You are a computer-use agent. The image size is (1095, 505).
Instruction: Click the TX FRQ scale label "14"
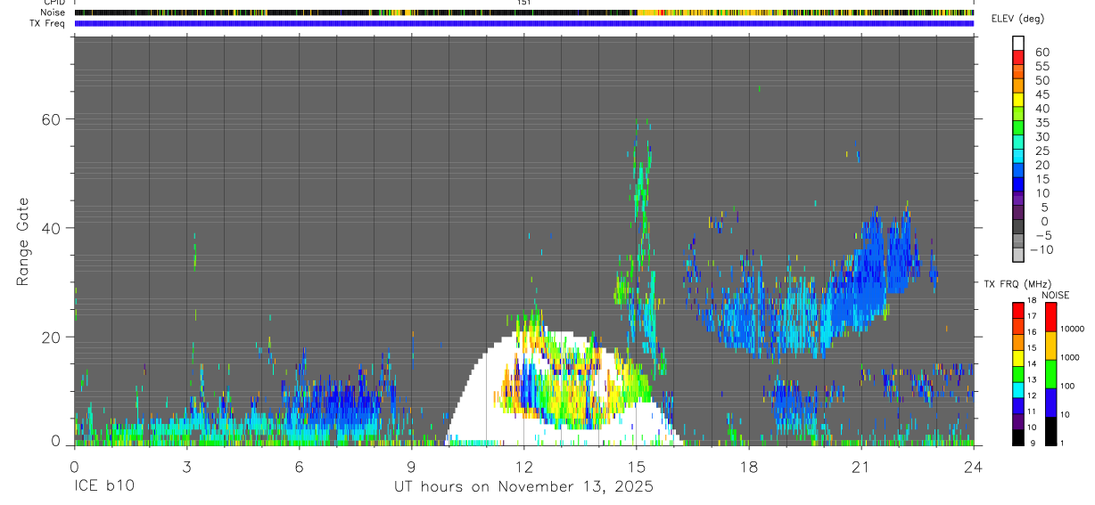coord(1031,364)
